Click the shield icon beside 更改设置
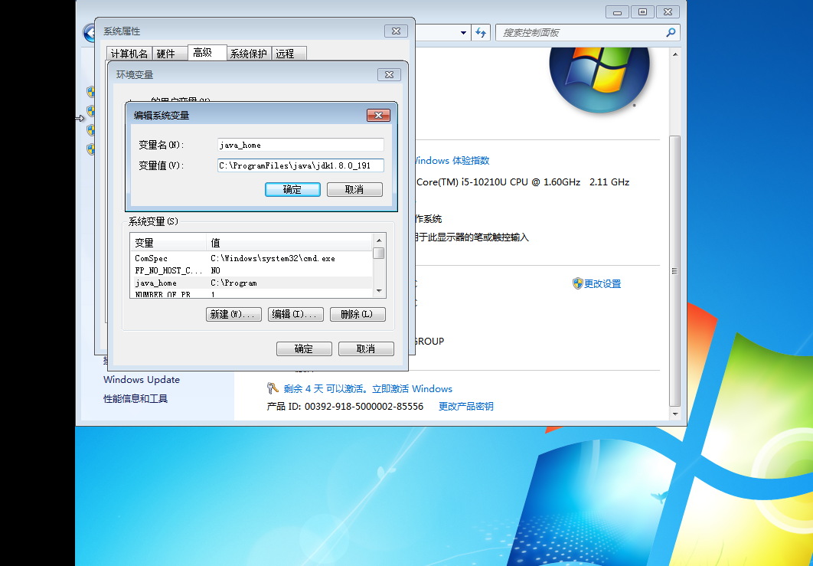The height and width of the screenshot is (566, 813). [578, 283]
